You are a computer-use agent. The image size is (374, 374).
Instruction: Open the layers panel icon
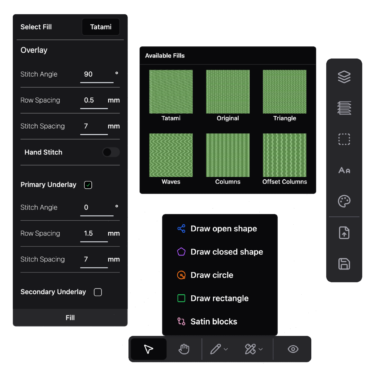(344, 77)
